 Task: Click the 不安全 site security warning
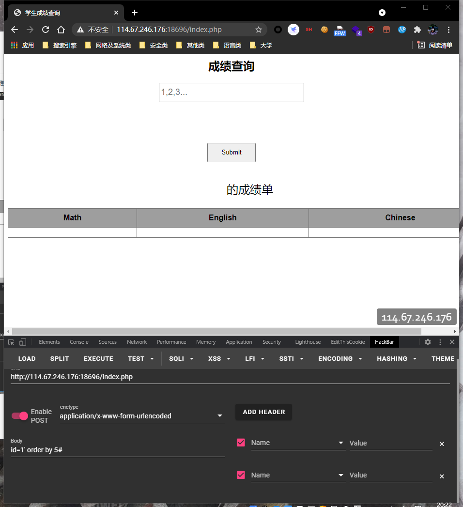click(x=93, y=30)
